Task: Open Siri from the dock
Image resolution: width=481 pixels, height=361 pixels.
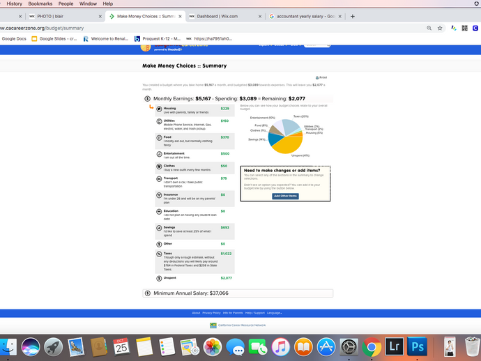Action: coord(31,347)
